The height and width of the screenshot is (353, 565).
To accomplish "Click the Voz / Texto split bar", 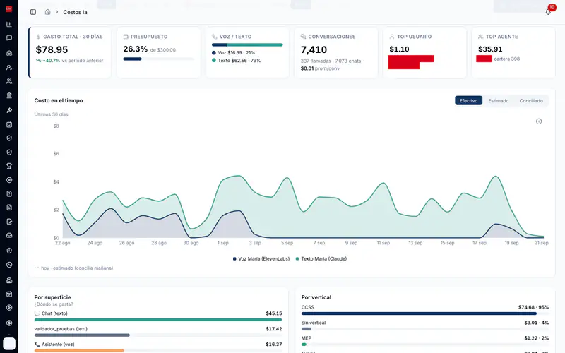I will (x=247, y=45).
